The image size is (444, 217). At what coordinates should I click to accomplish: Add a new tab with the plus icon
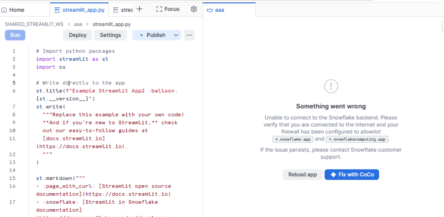coord(140,9)
